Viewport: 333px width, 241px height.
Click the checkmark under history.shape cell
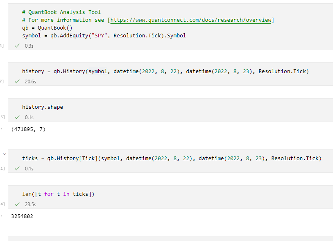[17, 117]
